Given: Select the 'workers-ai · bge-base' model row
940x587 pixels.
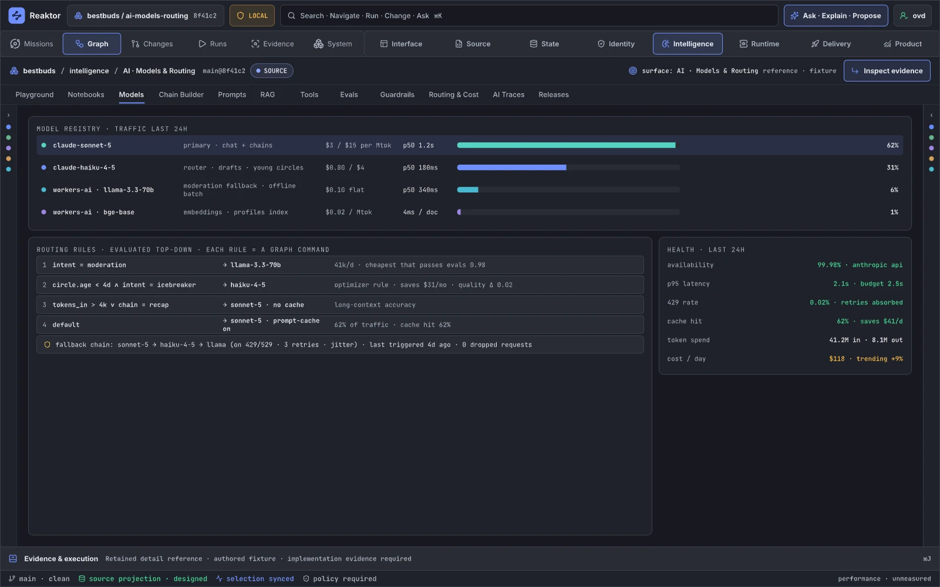Looking at the screenshot, I should pos(470,212).
